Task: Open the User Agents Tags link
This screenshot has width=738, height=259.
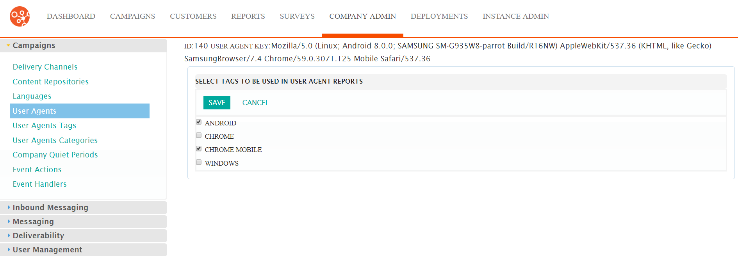Action: click(x=44, y=125)
